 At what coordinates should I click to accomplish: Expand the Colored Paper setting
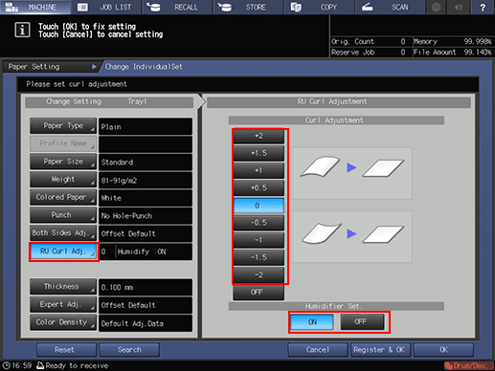[63, 197]
